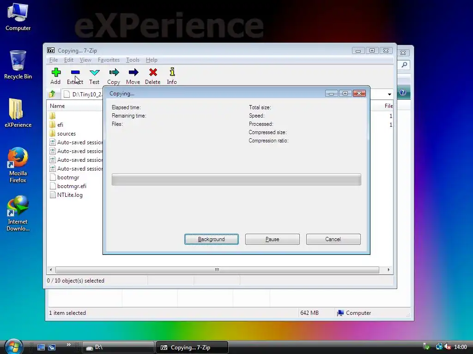
Task: Click switch between windows quick launch icon
Action: (x=52, y=348)
